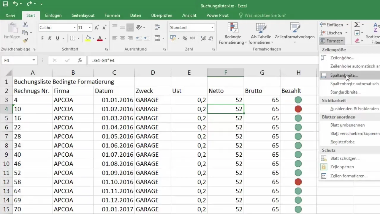Click the fill color bucket icon
Screen dimensions: 380x214
point(88,38)
